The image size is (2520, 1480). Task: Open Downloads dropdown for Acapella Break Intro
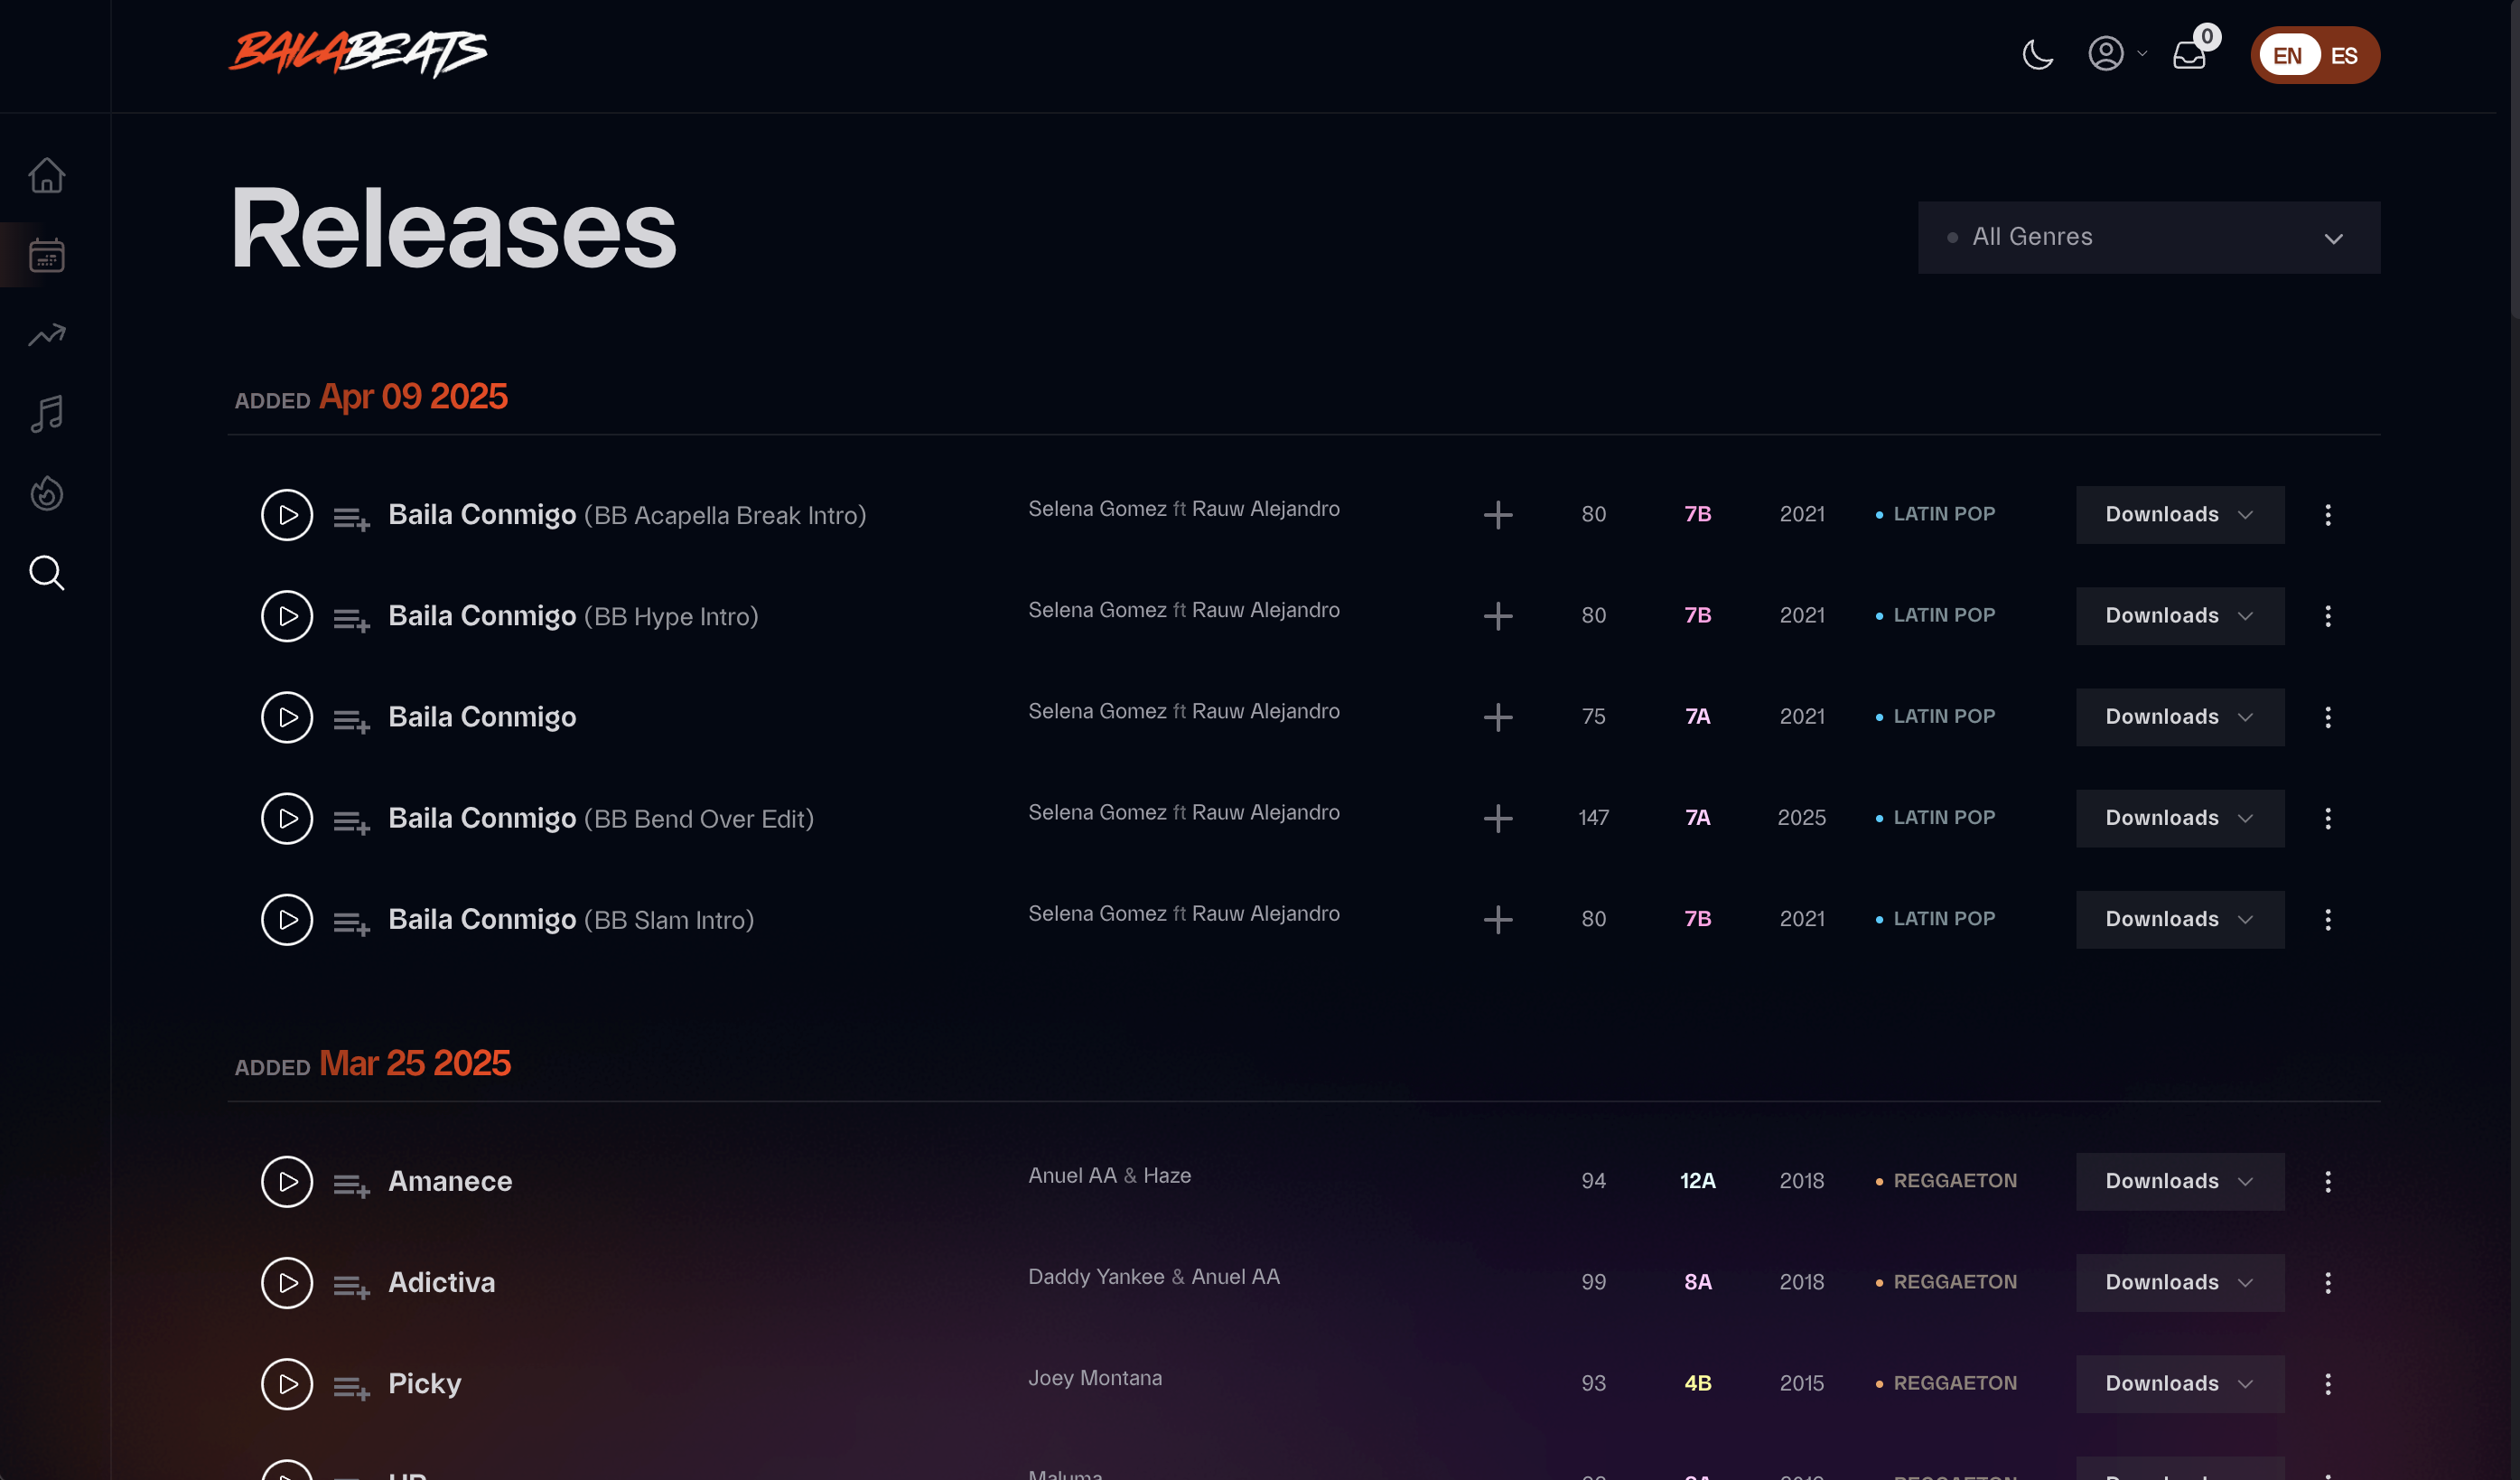[2179, 515]
